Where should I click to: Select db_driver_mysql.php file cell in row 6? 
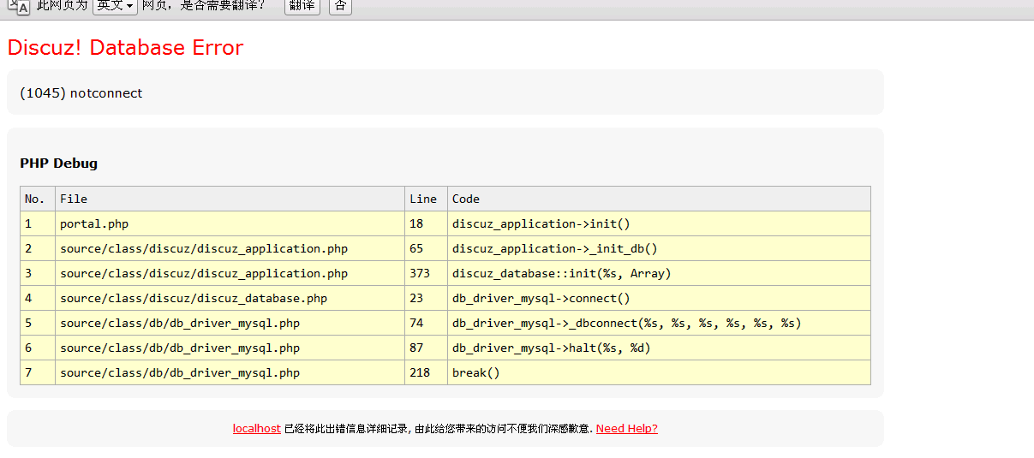(230, 348)
